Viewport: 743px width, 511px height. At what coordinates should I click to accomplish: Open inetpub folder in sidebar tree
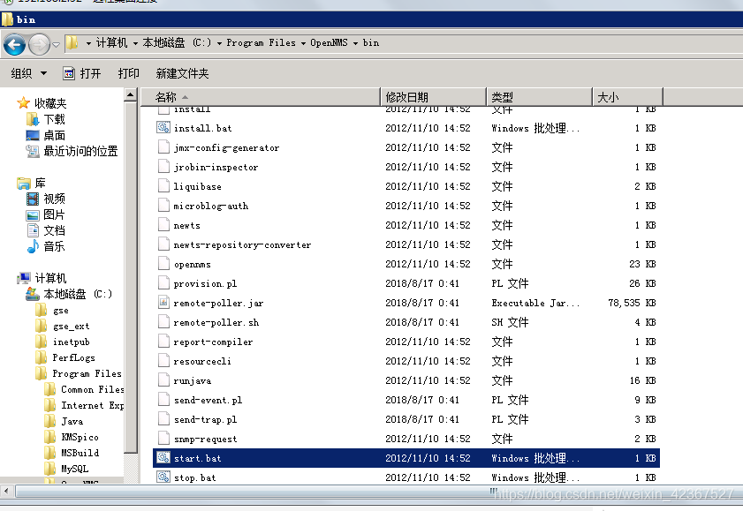click(63, 342)
